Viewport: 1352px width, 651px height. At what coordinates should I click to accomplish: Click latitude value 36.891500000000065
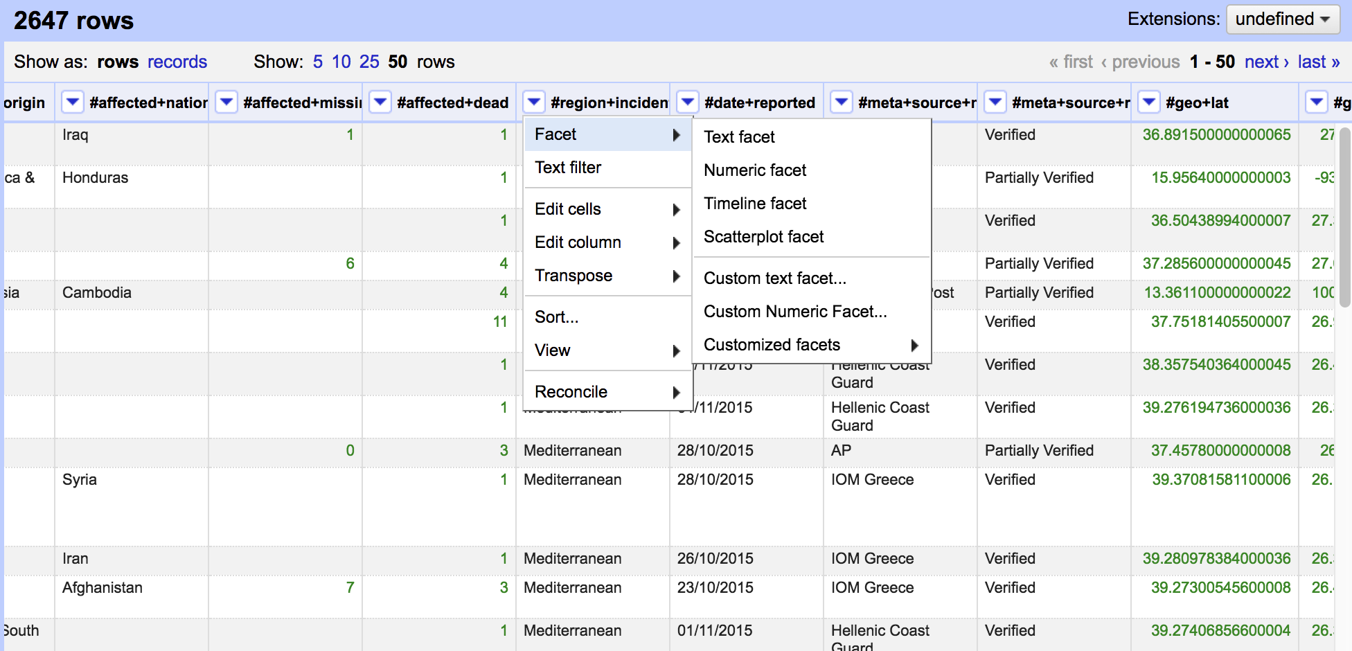tap(1217, 134)
